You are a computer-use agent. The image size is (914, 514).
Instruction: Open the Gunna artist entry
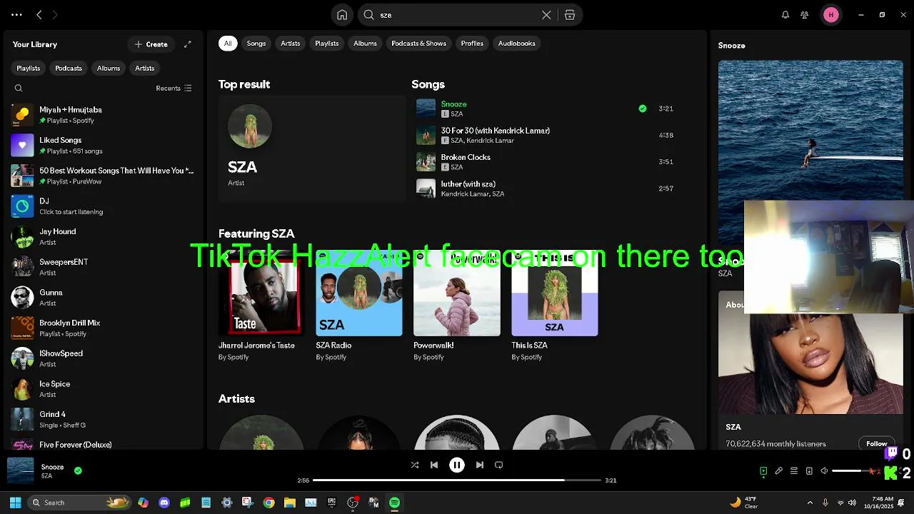coord(104,298)
